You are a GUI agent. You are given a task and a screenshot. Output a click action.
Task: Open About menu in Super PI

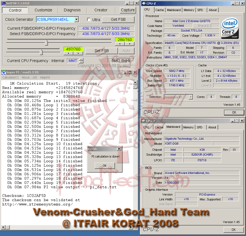29,77
